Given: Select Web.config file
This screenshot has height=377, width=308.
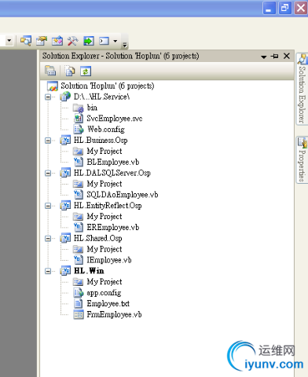Looking at the screenshot, I should click(106, 130).
